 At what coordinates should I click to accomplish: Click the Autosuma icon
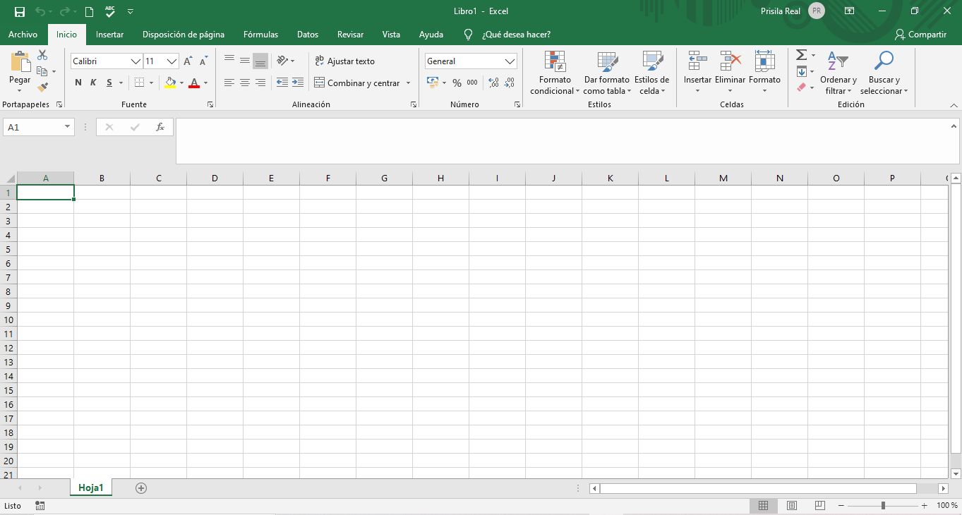point(800,54)
